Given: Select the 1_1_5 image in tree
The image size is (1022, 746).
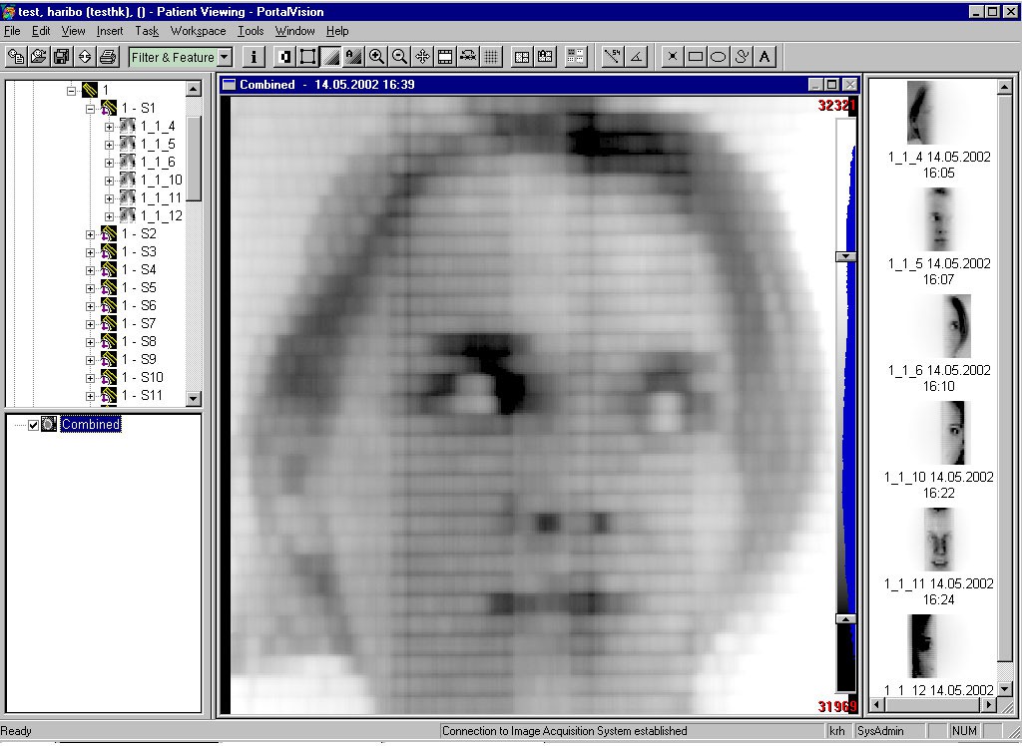Looking at the screenshot, I should pyautogui.click(x=158, y=144).
